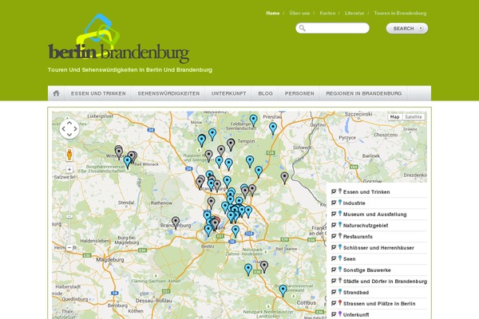Select the Map view button
The width and height of the screenshot is (479, 319).
394,117
